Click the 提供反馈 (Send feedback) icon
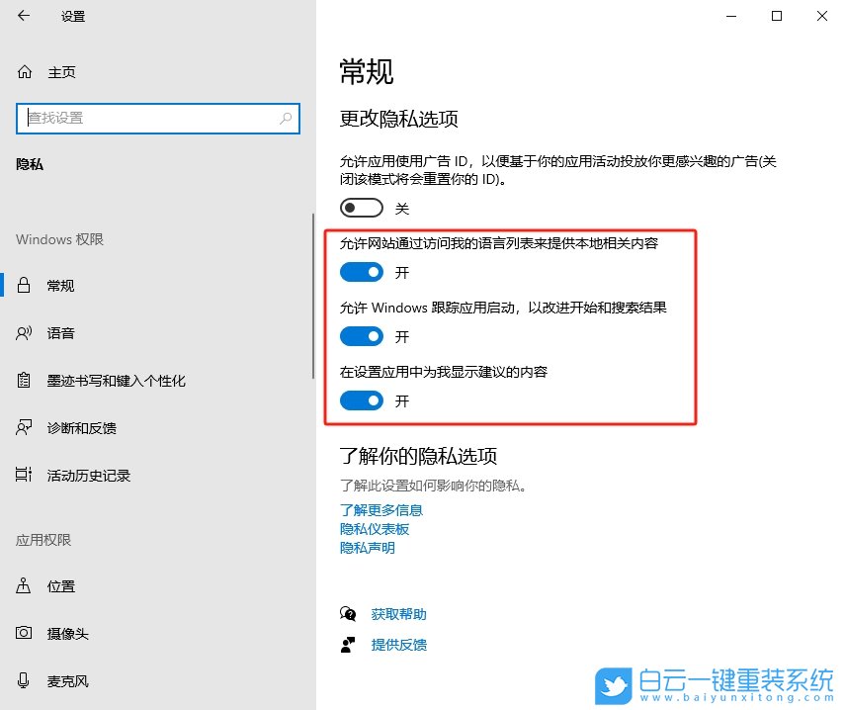 348,645
